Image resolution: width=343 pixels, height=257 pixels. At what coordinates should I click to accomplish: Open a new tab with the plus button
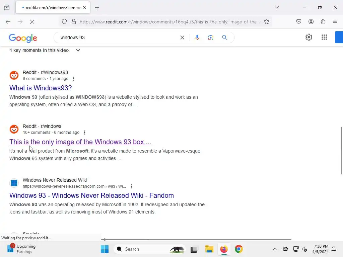[97, 8]
